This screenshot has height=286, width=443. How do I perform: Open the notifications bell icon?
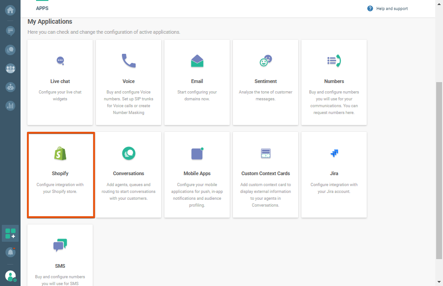pos(10,252)
